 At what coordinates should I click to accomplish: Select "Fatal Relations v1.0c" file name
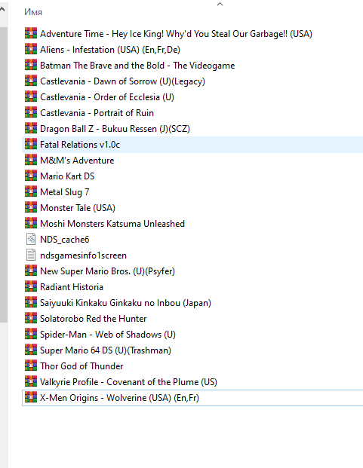pos(80,145)
